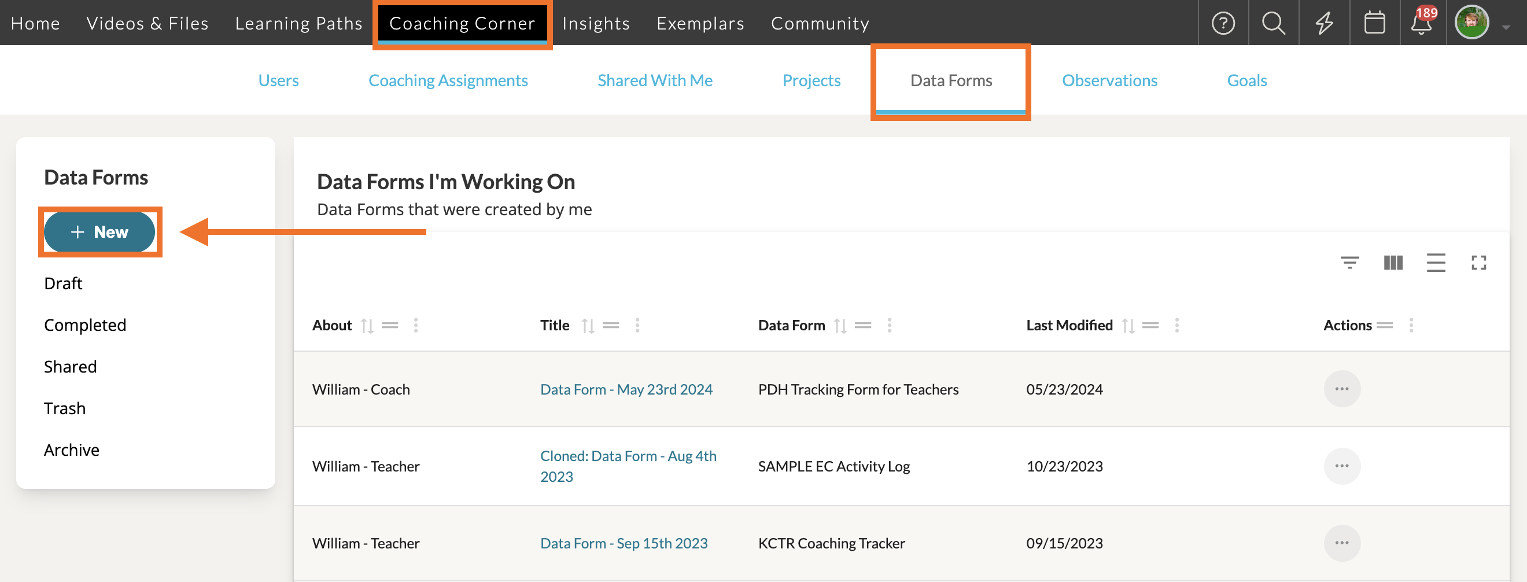This screenshot has width=1527, height=582.
Task: Click the New data form button
Action: pyautogui.click(x=99, y=232)
